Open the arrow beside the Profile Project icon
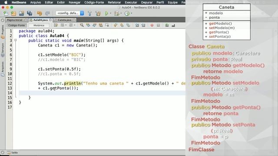 [131, 13]
